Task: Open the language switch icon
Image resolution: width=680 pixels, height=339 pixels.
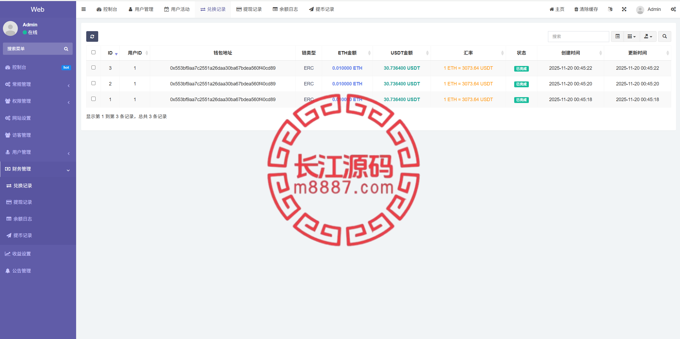Action: [610, 9]
